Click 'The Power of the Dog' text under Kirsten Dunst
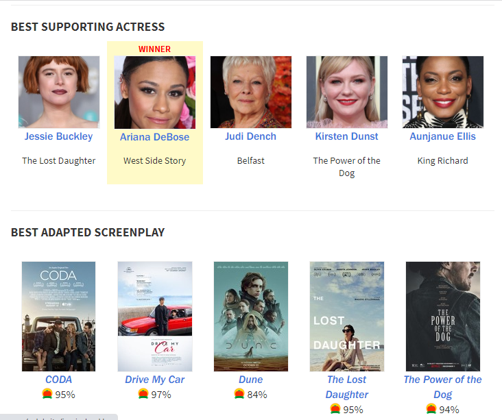The width and height of the screenshot is (502, 420). pos(347,166)
